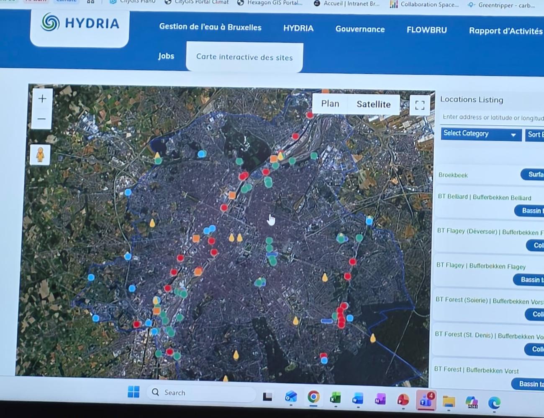Open PowerPoint from the taskbar

point(403,400)
